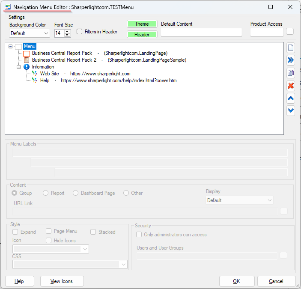Viewport: 301px width, 289px height.
Task: Click the View Icons button
Action: [62, 281]
